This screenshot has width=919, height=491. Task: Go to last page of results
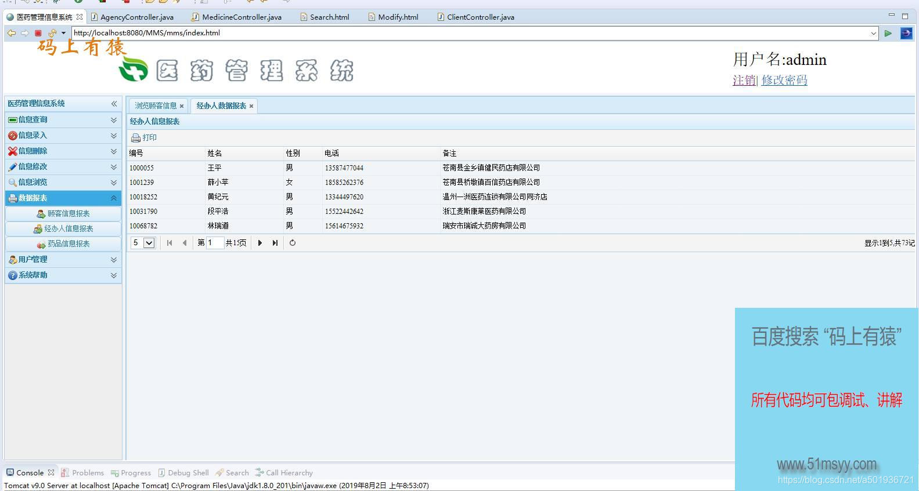pyautogui.click(x=275, y=243)
